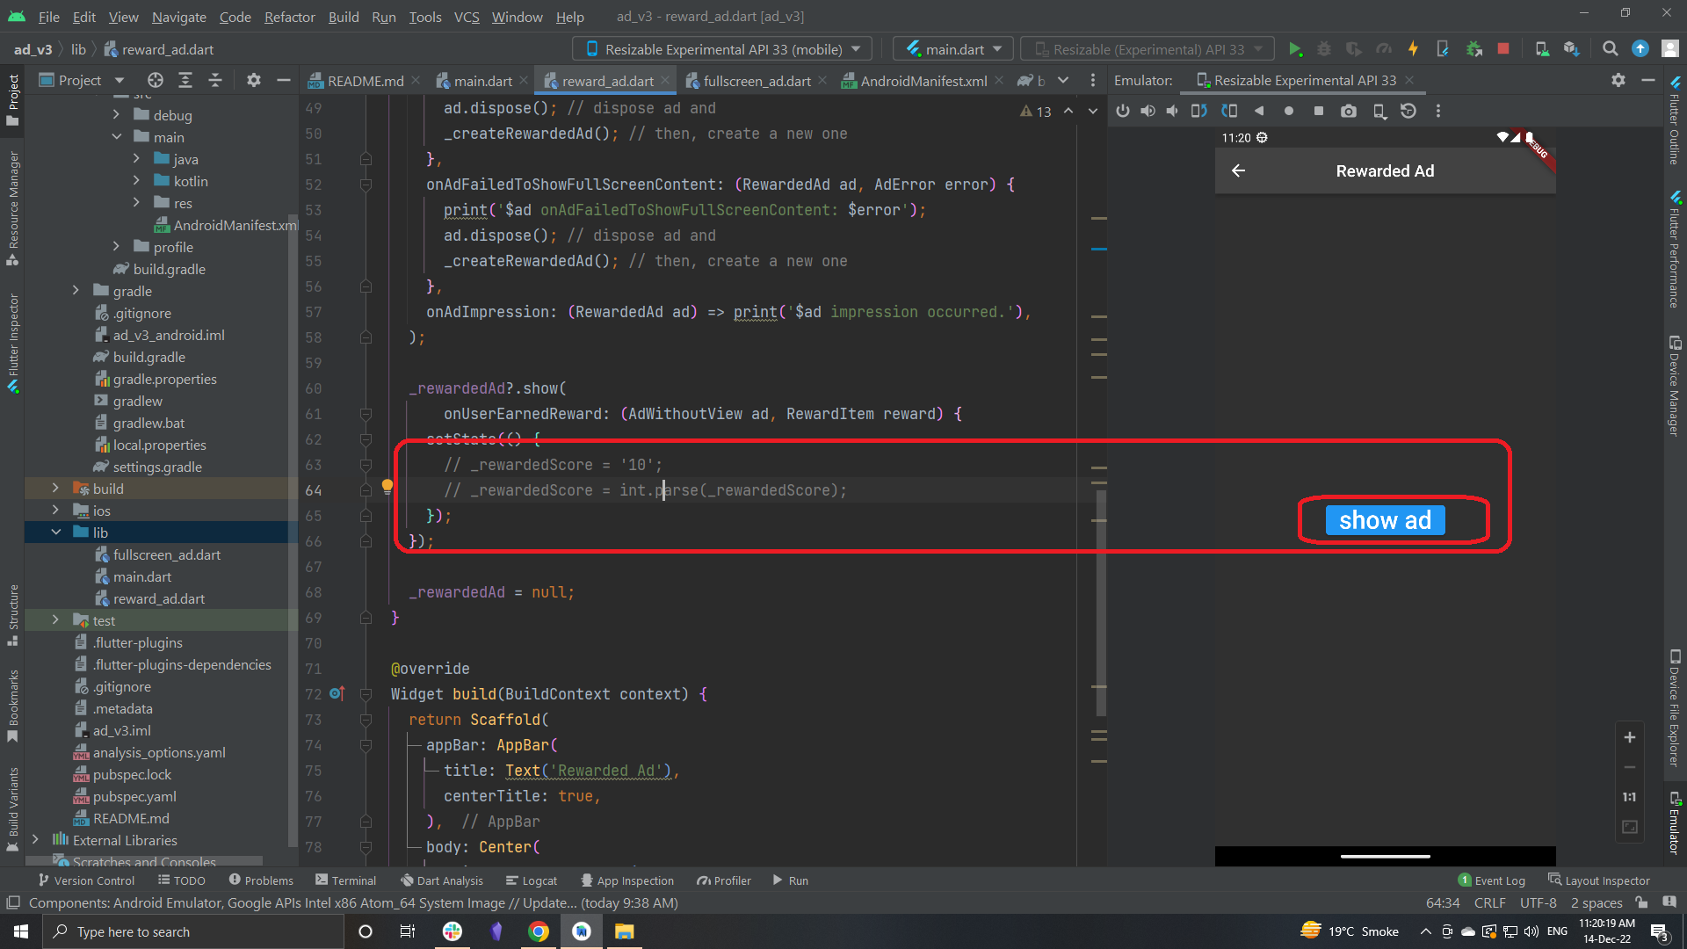Click the show ad button in emulator
Viewport: 1687px width, 949px height.
click(1385, 520)
